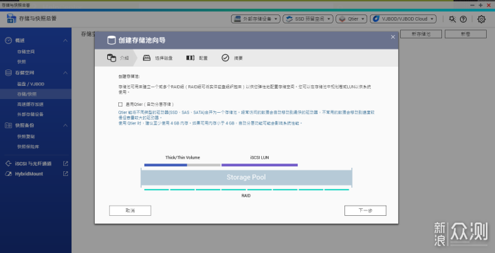This screenshot has width=495, height=253.
Task: Enable the 启用Qtier（自动分层存储）checkbox
Action: click(x=120, y=104)
